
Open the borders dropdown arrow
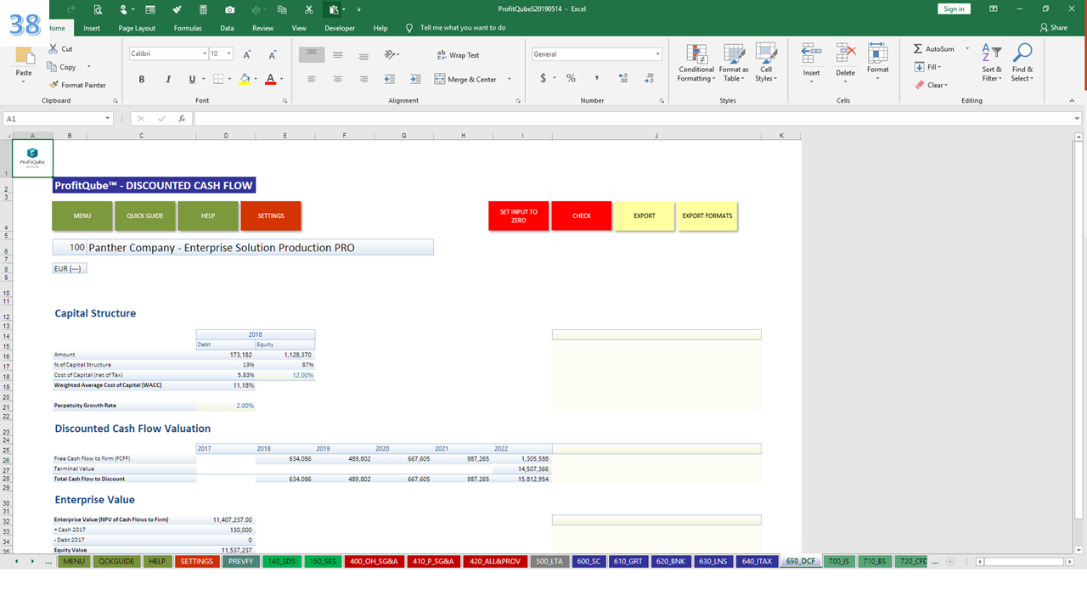pos(229,79)
